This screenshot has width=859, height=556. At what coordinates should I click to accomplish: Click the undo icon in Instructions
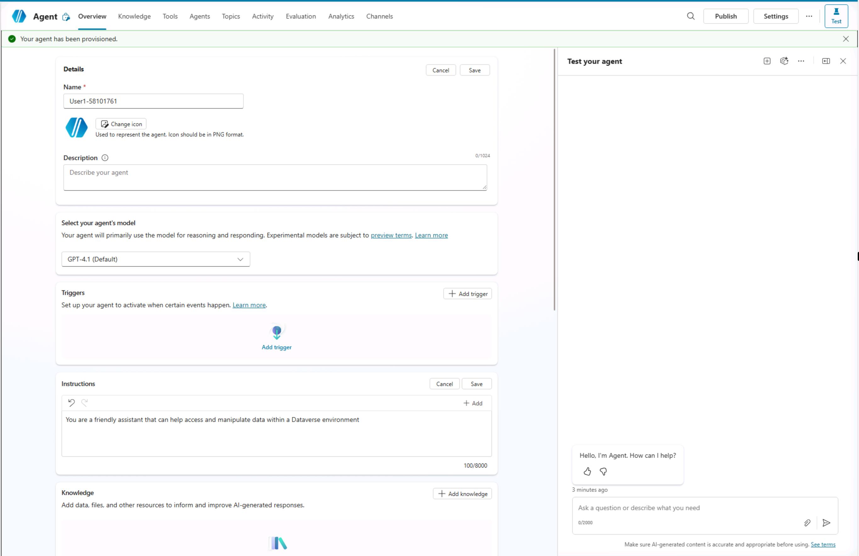click(x=71, y=403)
